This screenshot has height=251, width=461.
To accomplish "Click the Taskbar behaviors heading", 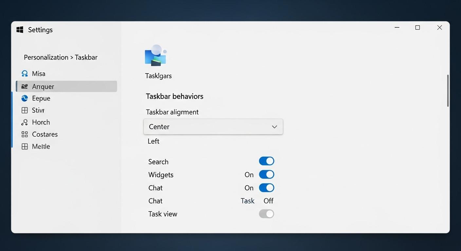I will click(x=175, y=96).
